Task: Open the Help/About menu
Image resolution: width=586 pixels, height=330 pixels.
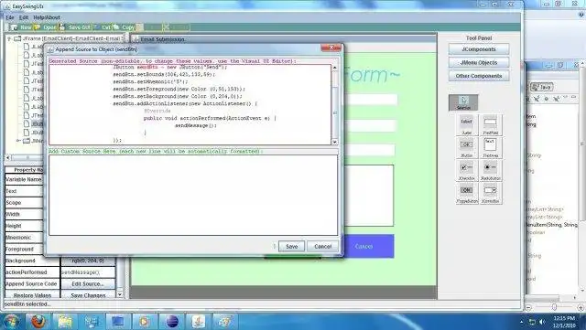Action: (x=47, y=17)
